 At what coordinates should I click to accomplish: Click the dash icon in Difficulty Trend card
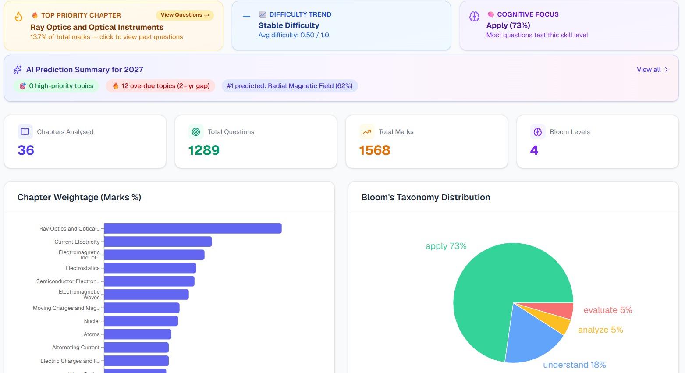[246, 17]
